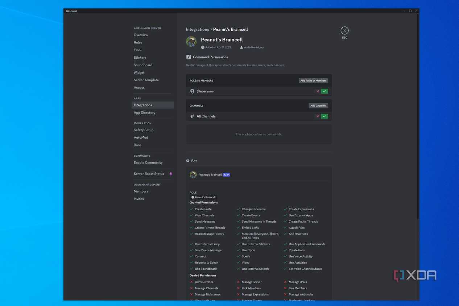Screen dimensions: 459x306
Task: Click the Server Boost Status gem icon
Action: point(171,174)
